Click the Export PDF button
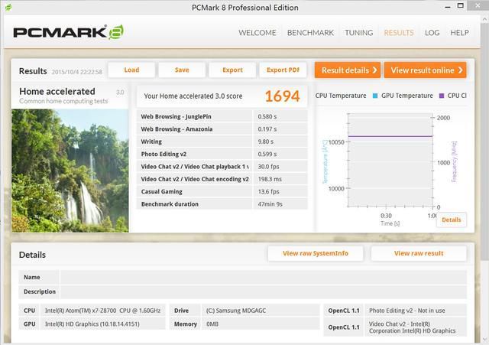The height and width of the screenshot is (345, 489). click(x=283, y=70)
